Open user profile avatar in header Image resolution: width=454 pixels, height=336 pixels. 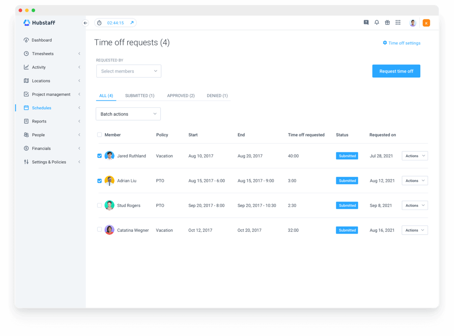coord(412,23)
